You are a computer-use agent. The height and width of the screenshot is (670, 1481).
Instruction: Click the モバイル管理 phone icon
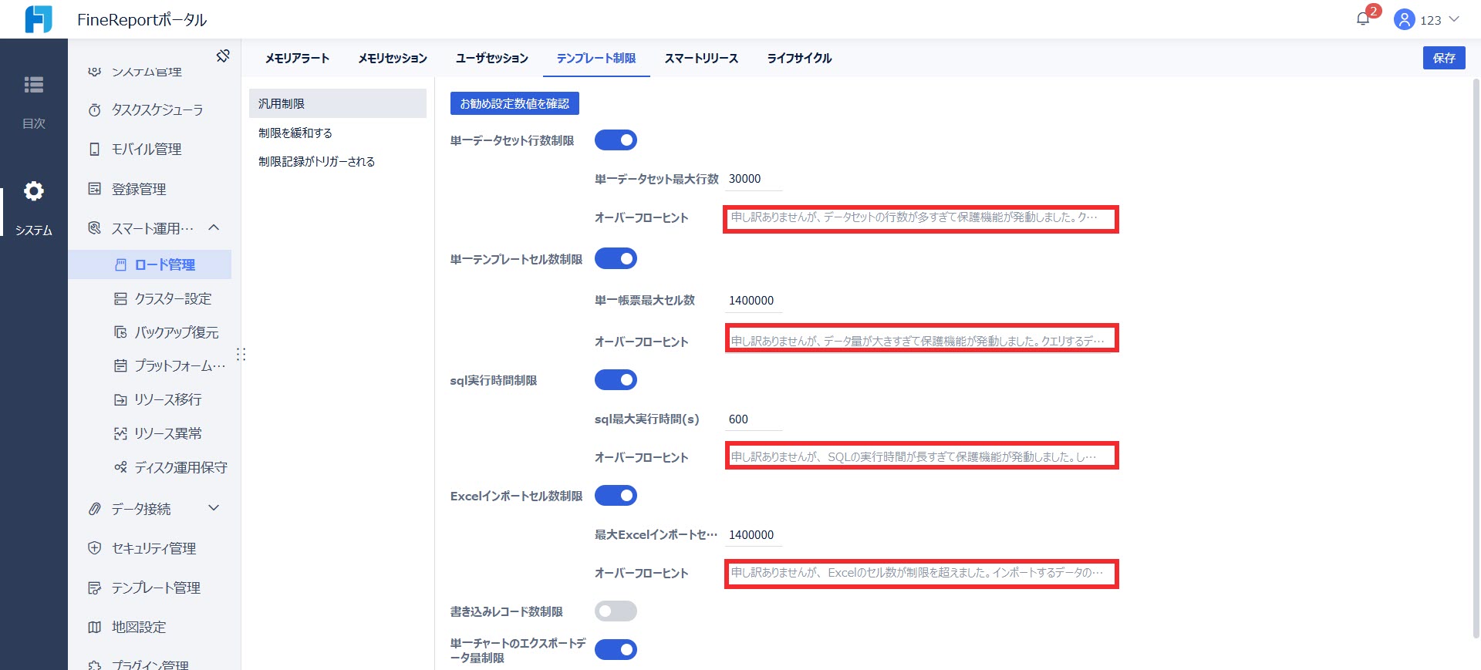pyautogui.click(x=94, y=150)
